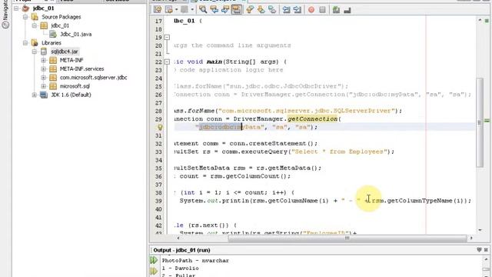Click the Find Selection magnifier icon

(x=203, y=10)
